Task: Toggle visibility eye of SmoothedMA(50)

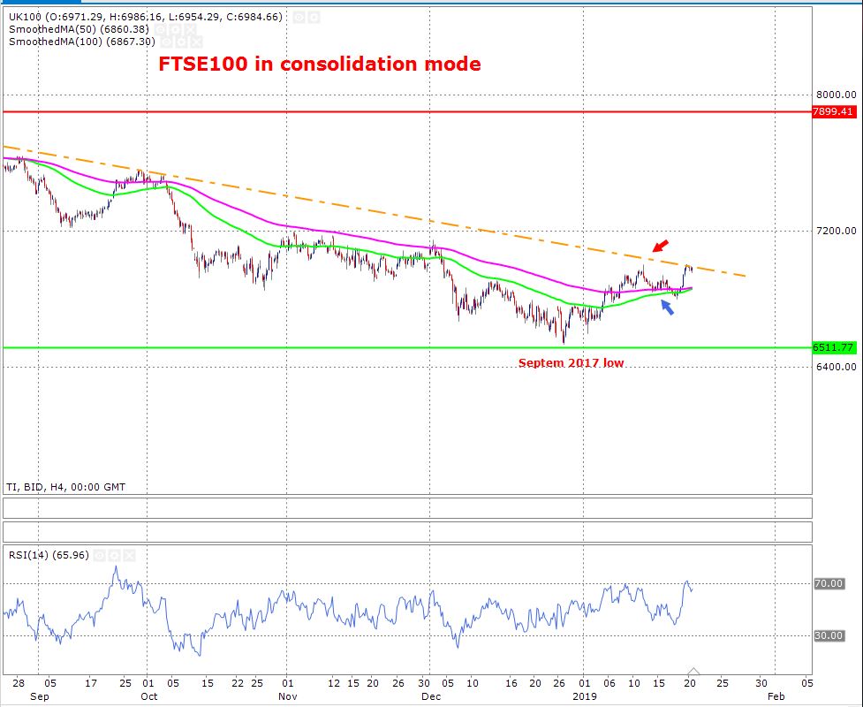Action: click(160, 30)
